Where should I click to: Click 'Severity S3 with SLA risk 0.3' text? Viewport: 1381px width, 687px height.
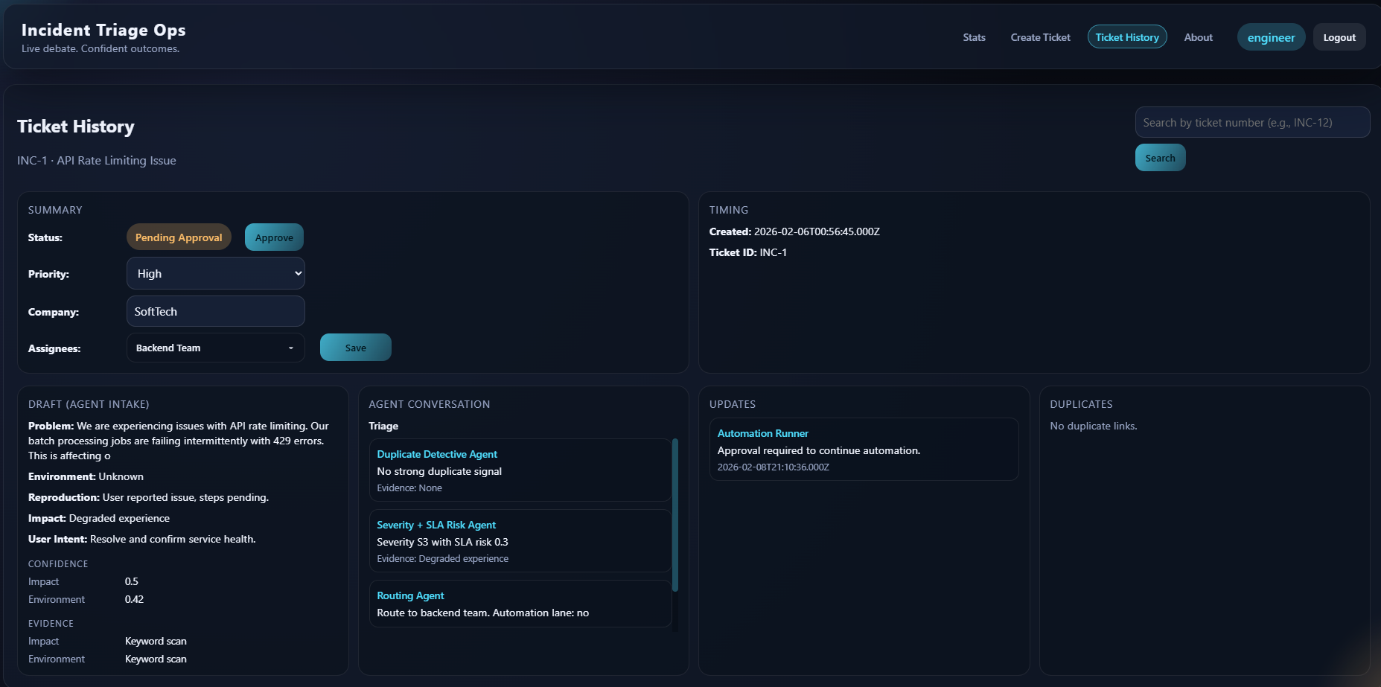[x=442, y=542]
